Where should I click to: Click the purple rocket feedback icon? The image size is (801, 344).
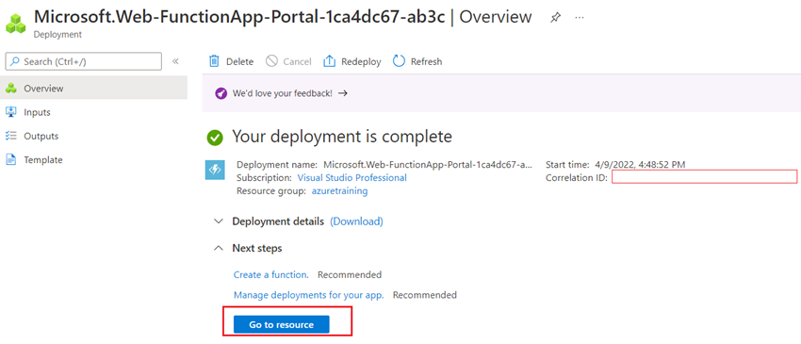(x=221, y=93)
